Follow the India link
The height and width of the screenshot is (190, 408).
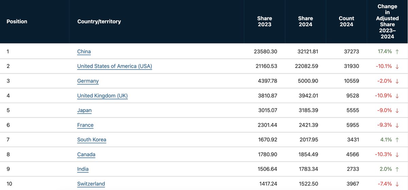tap(83, 169)
